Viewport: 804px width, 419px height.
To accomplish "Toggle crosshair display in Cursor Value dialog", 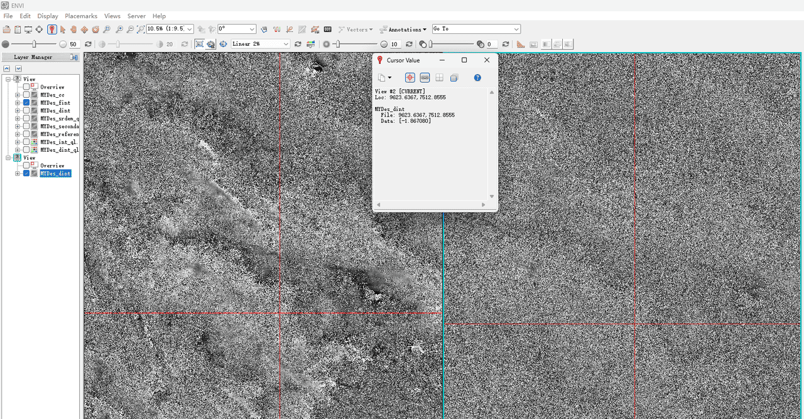I will point(410,78).
